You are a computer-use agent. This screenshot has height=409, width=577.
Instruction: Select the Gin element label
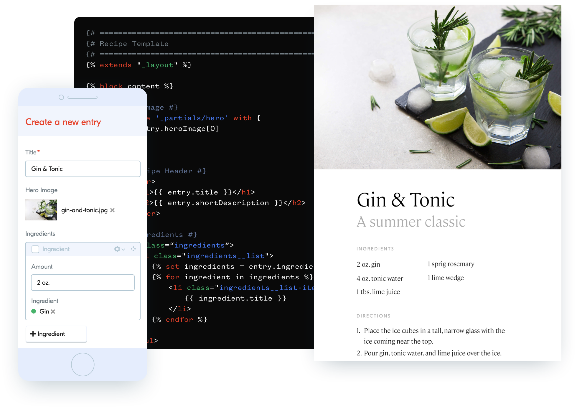[44, 311]
